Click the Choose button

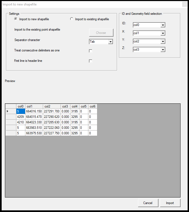click(101, 33)
